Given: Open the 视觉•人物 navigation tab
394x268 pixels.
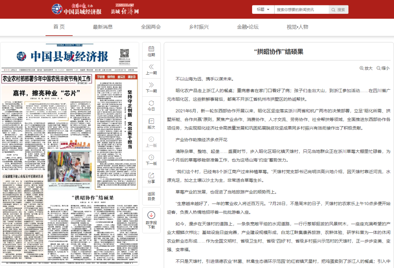Looking at the screenshot, I should 297,27.
